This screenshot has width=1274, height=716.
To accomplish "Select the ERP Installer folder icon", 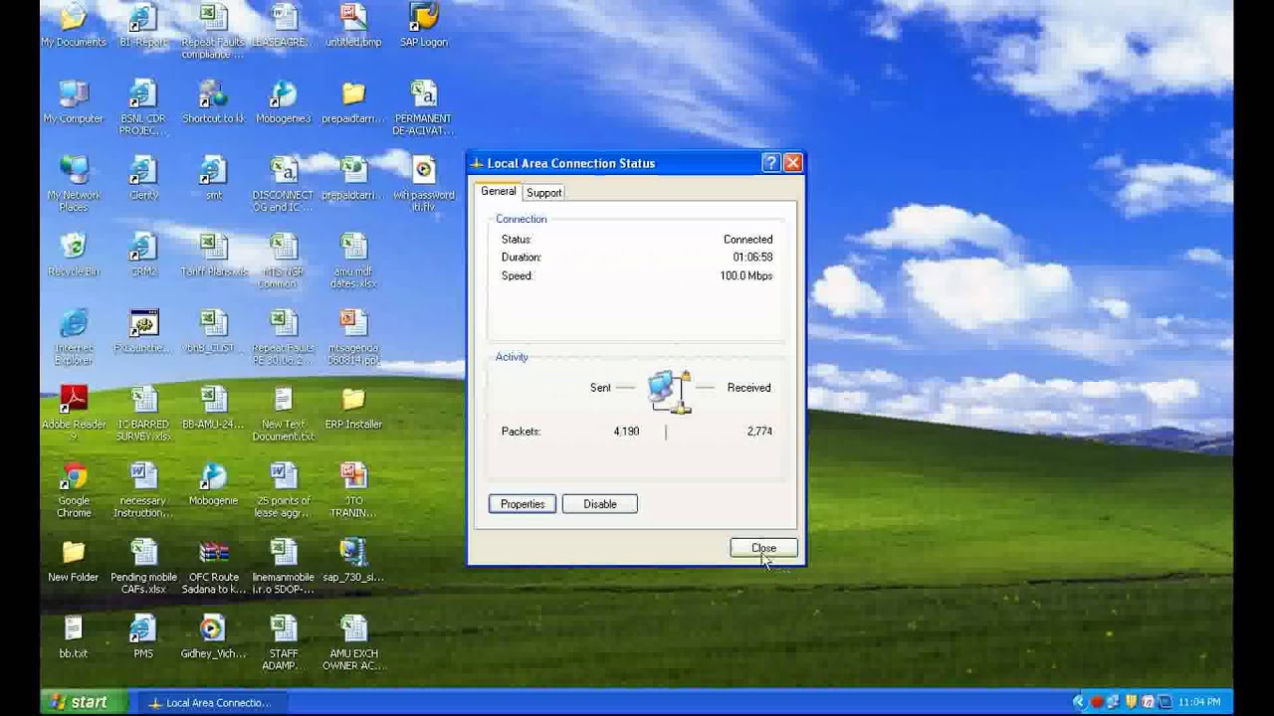I will tap(353, 408).
